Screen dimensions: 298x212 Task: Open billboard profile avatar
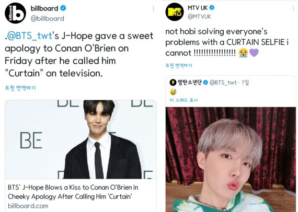pos(15,13)
